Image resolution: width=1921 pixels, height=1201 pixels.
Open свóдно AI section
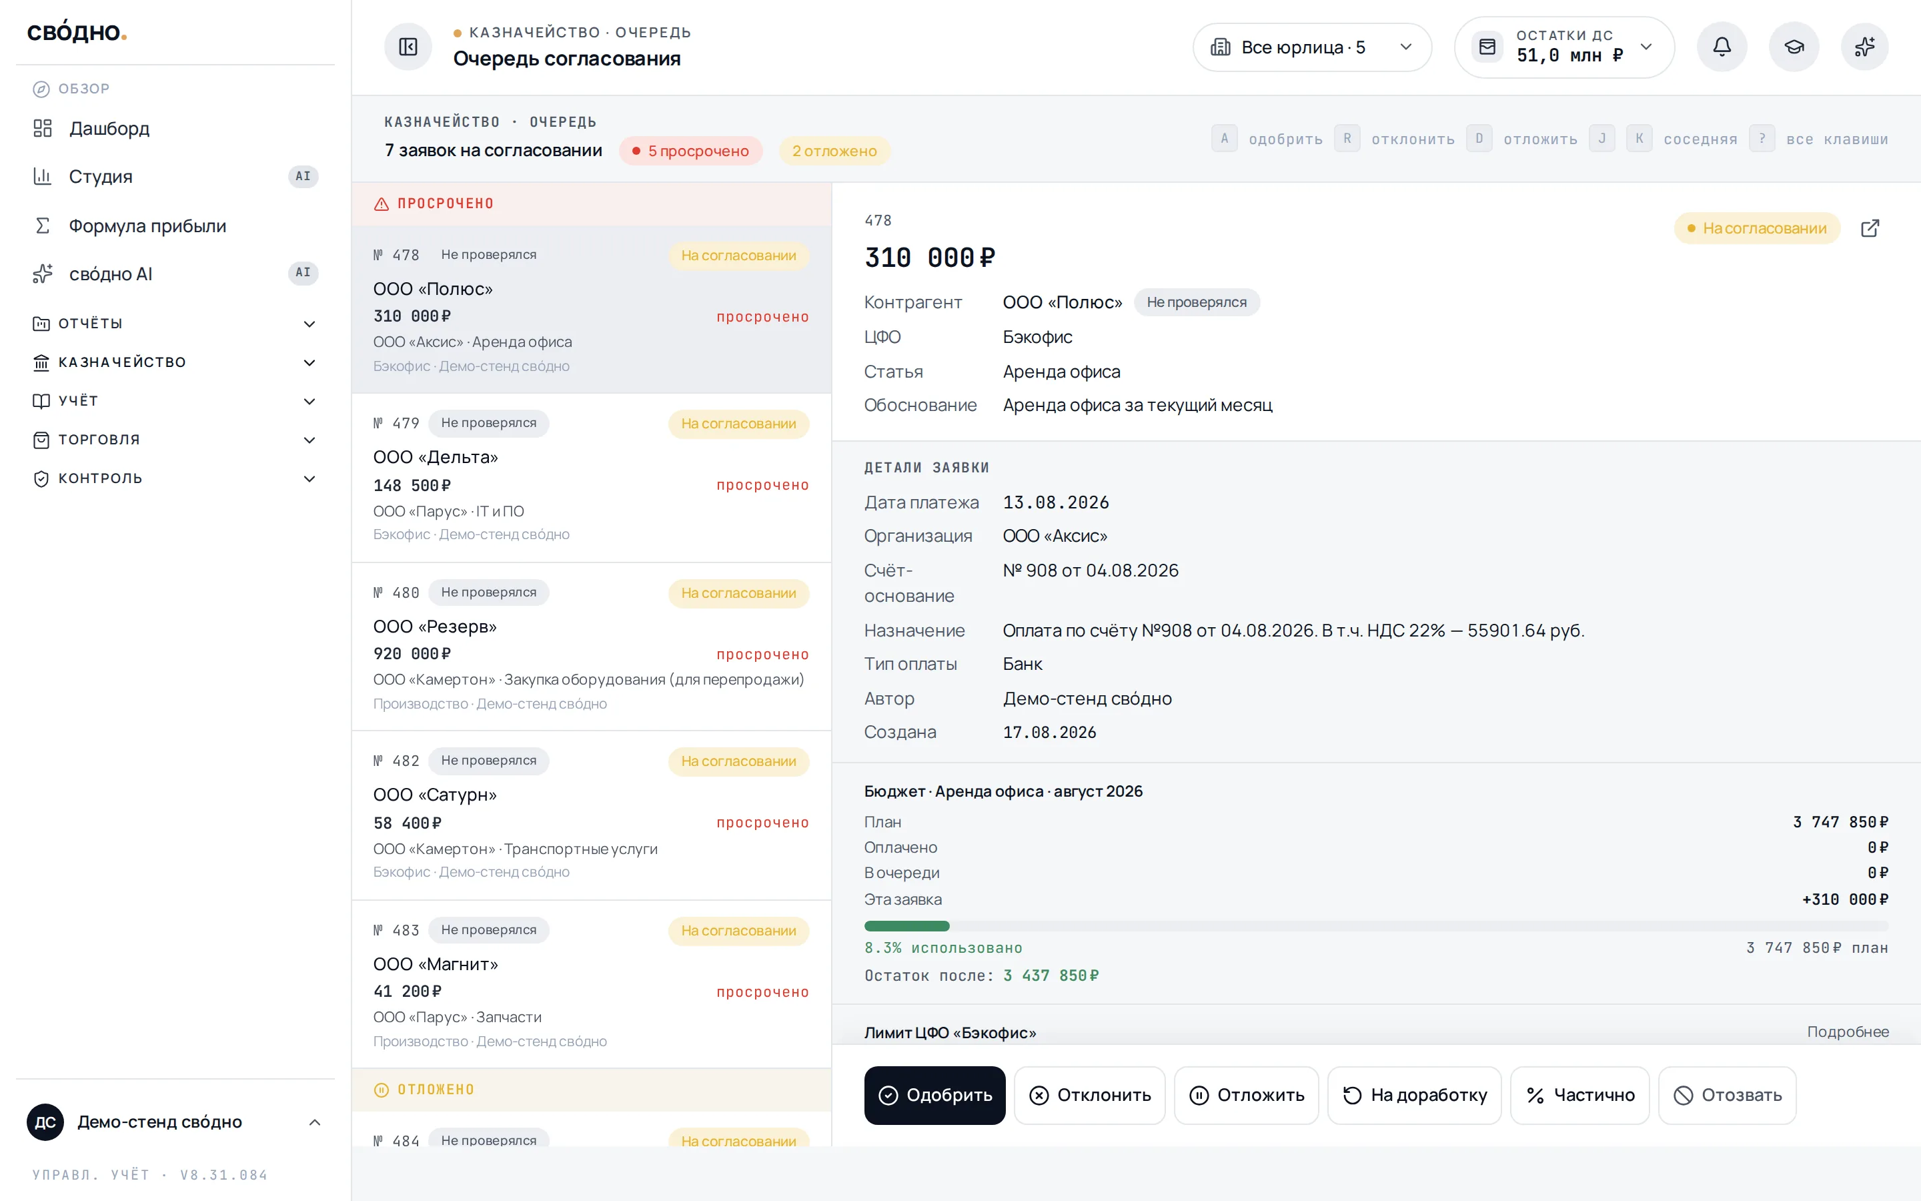175,274
